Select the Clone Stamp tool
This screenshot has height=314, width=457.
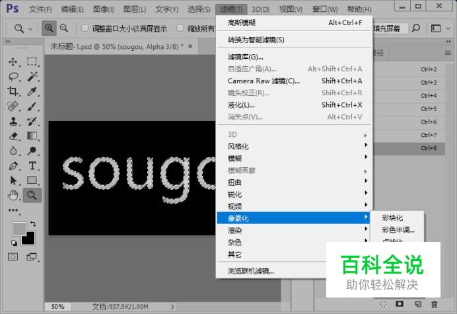coord(13,121)
